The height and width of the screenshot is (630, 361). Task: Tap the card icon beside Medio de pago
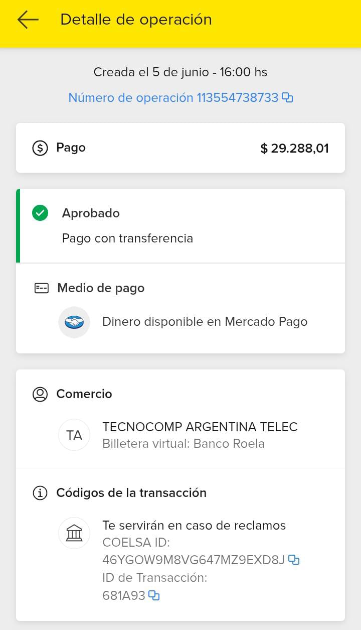tap(41, 288)
